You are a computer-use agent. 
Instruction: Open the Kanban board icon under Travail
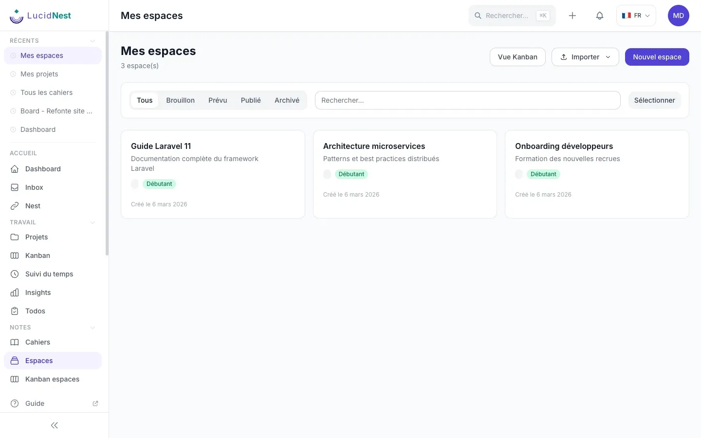tap(15, 255)
